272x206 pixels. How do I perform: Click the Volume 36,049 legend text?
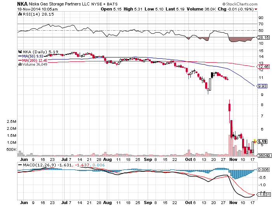click(35, 65)
